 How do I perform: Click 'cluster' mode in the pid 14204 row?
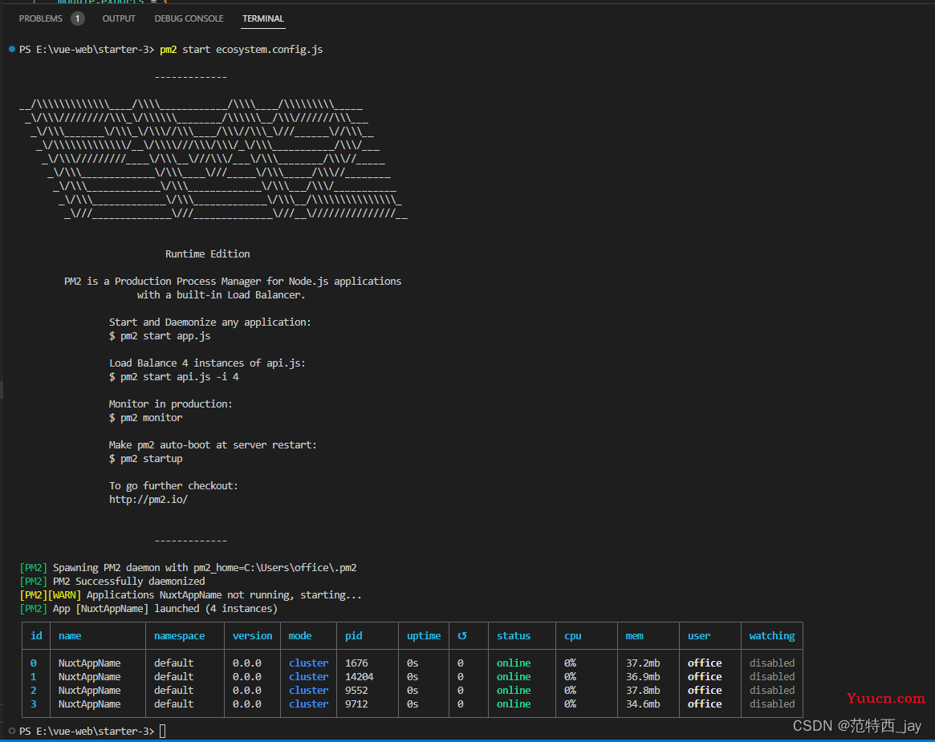(308, 676)
